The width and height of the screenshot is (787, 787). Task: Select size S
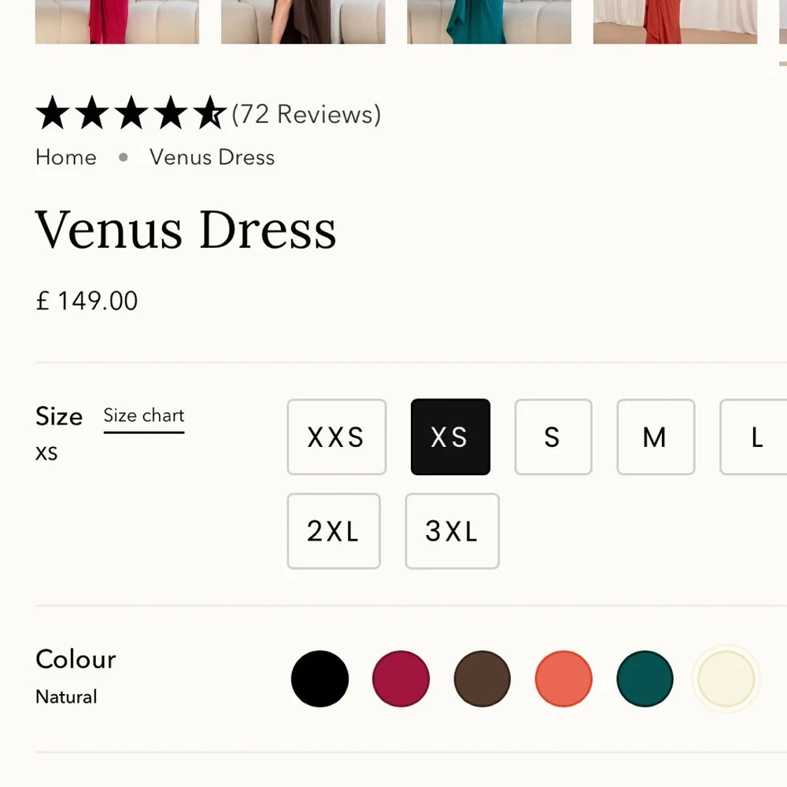(553, 437)
